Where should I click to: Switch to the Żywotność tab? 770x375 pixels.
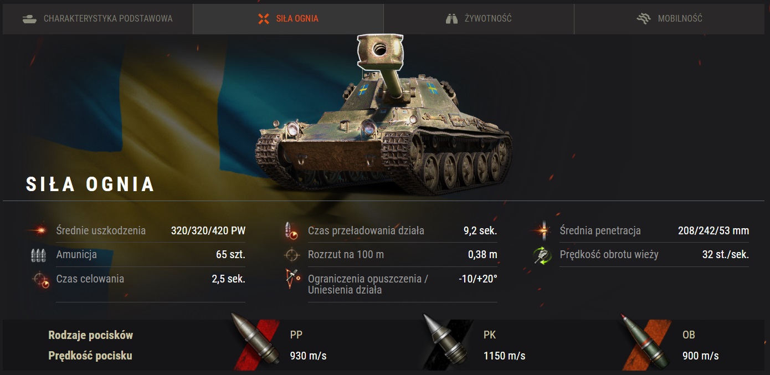tap(479, 19)
